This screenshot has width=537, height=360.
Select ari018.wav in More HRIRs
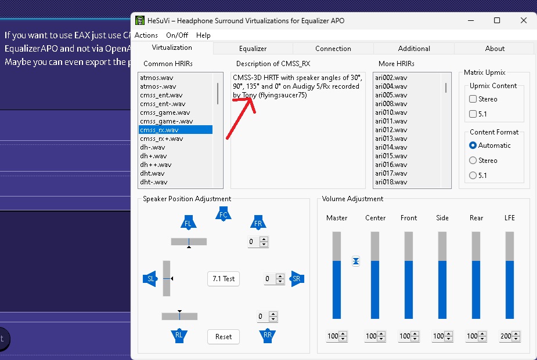pyautogui.click(x=407, y=182)
